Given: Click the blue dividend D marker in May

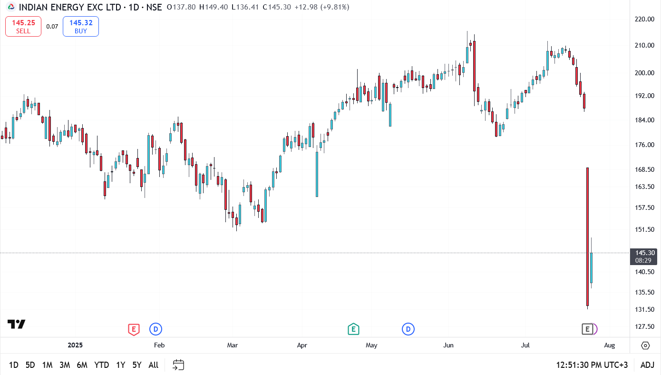Looking at the screenshot, I should point(408,329).
